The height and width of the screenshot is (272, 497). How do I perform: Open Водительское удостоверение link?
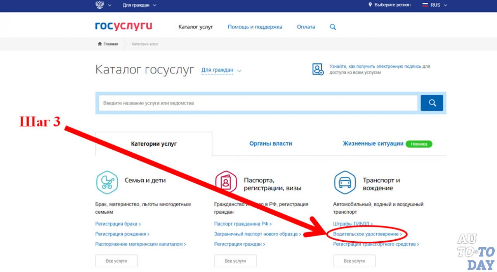click(368, 234)
